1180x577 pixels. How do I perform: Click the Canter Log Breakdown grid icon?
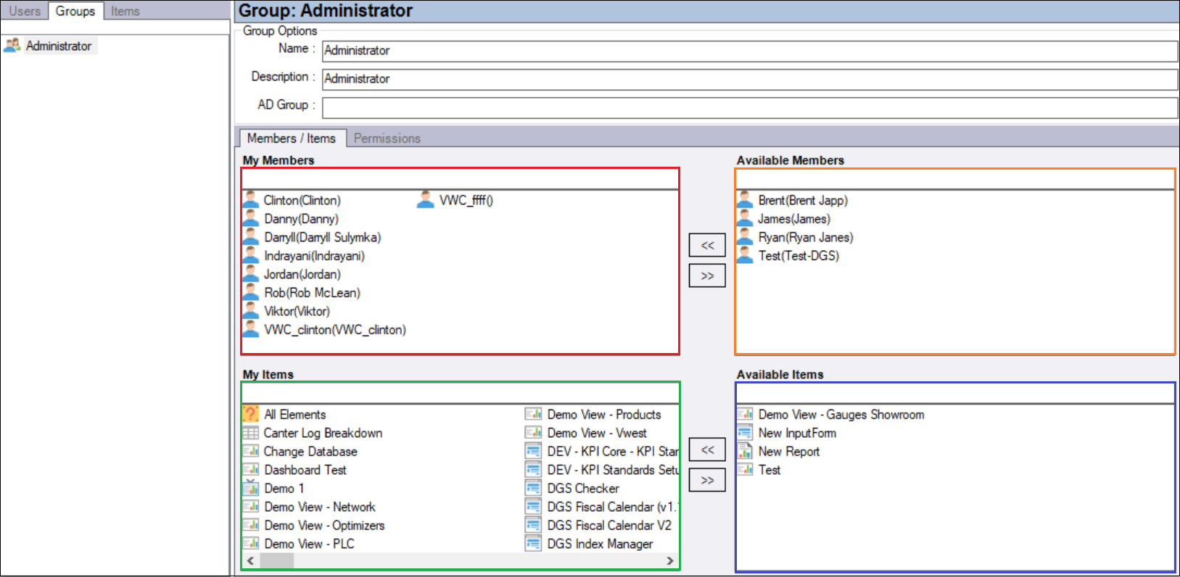251,433
